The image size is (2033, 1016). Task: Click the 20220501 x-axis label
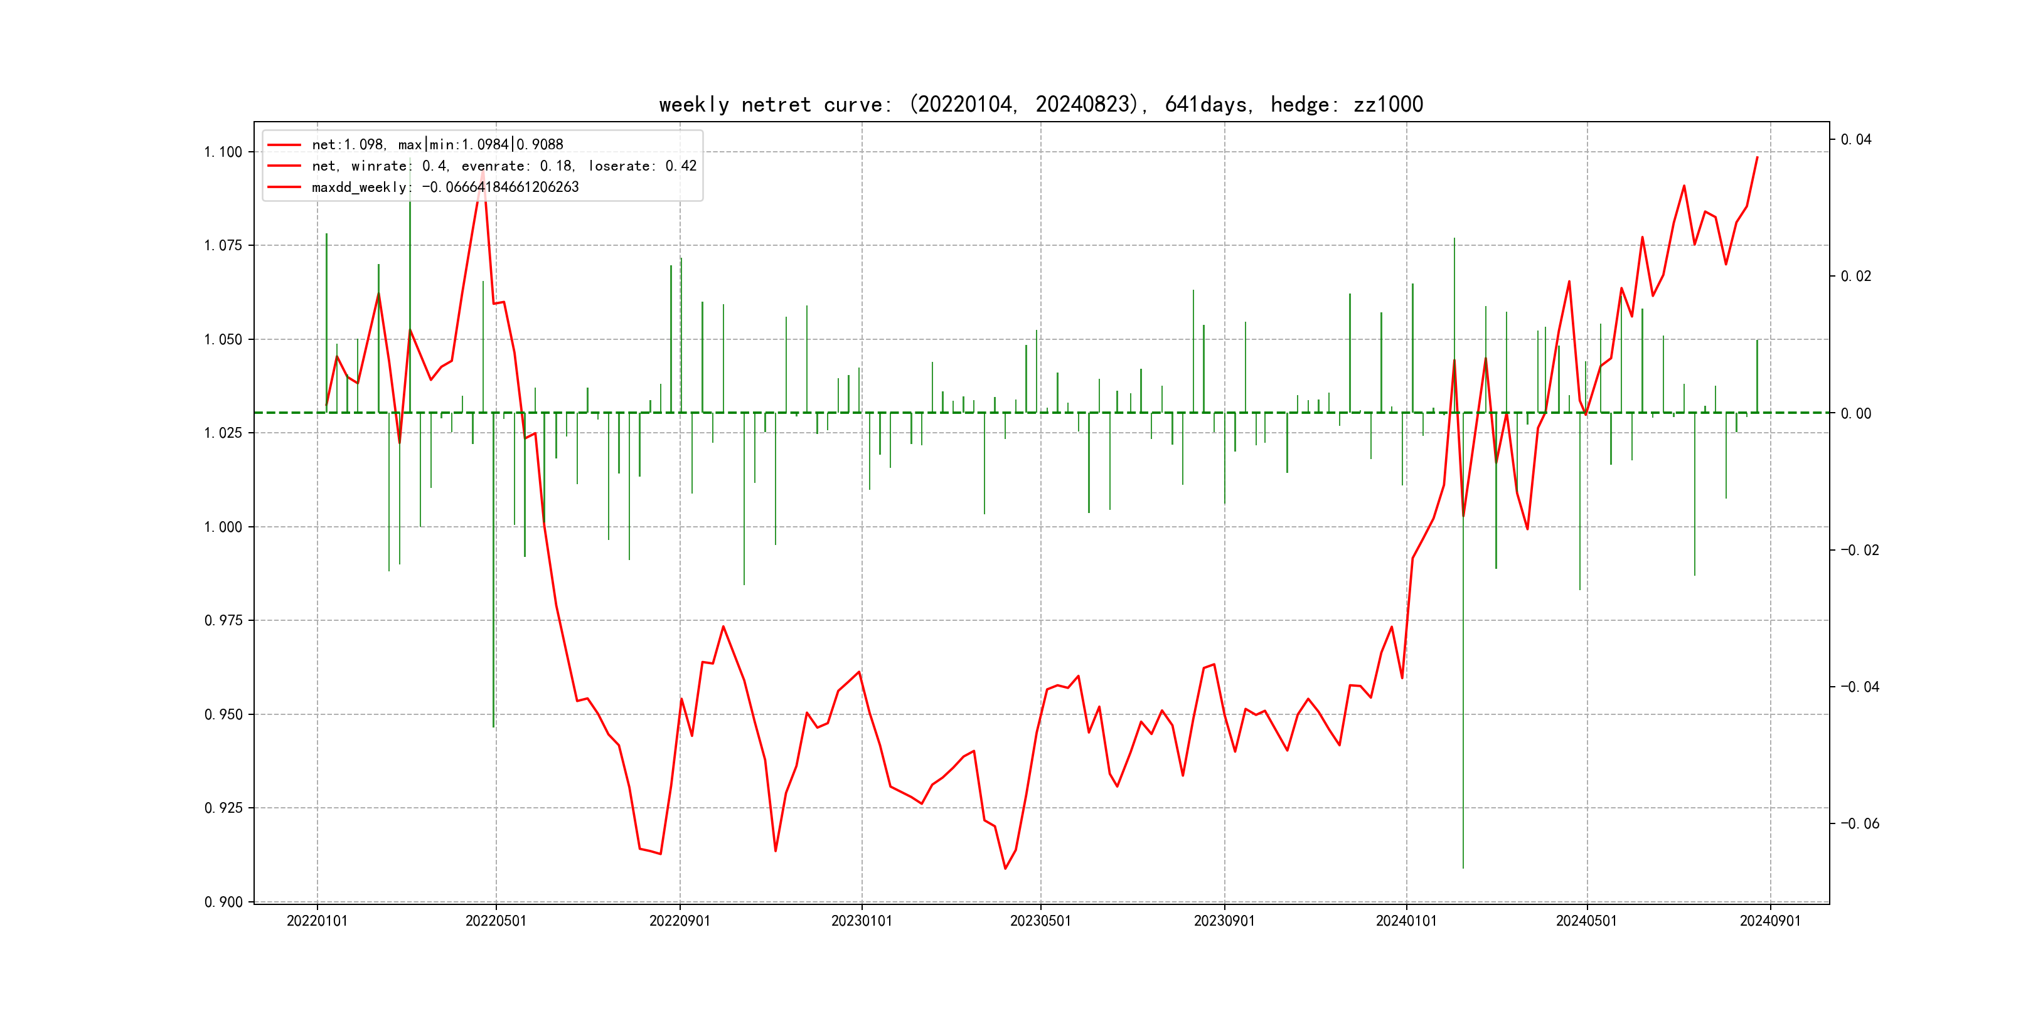[496, 921]
